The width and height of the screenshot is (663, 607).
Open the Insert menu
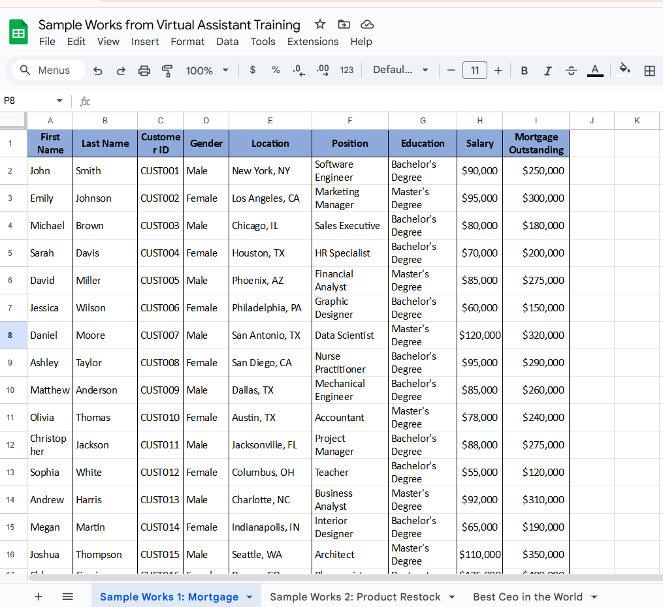(145, 42)
